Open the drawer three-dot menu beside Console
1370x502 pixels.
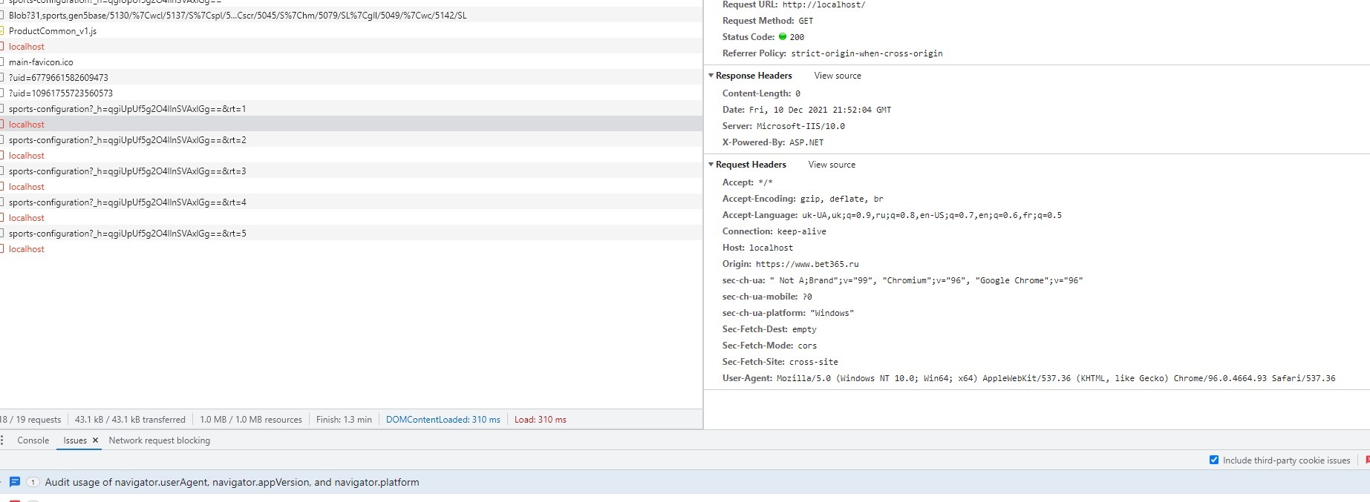(2, 440)
